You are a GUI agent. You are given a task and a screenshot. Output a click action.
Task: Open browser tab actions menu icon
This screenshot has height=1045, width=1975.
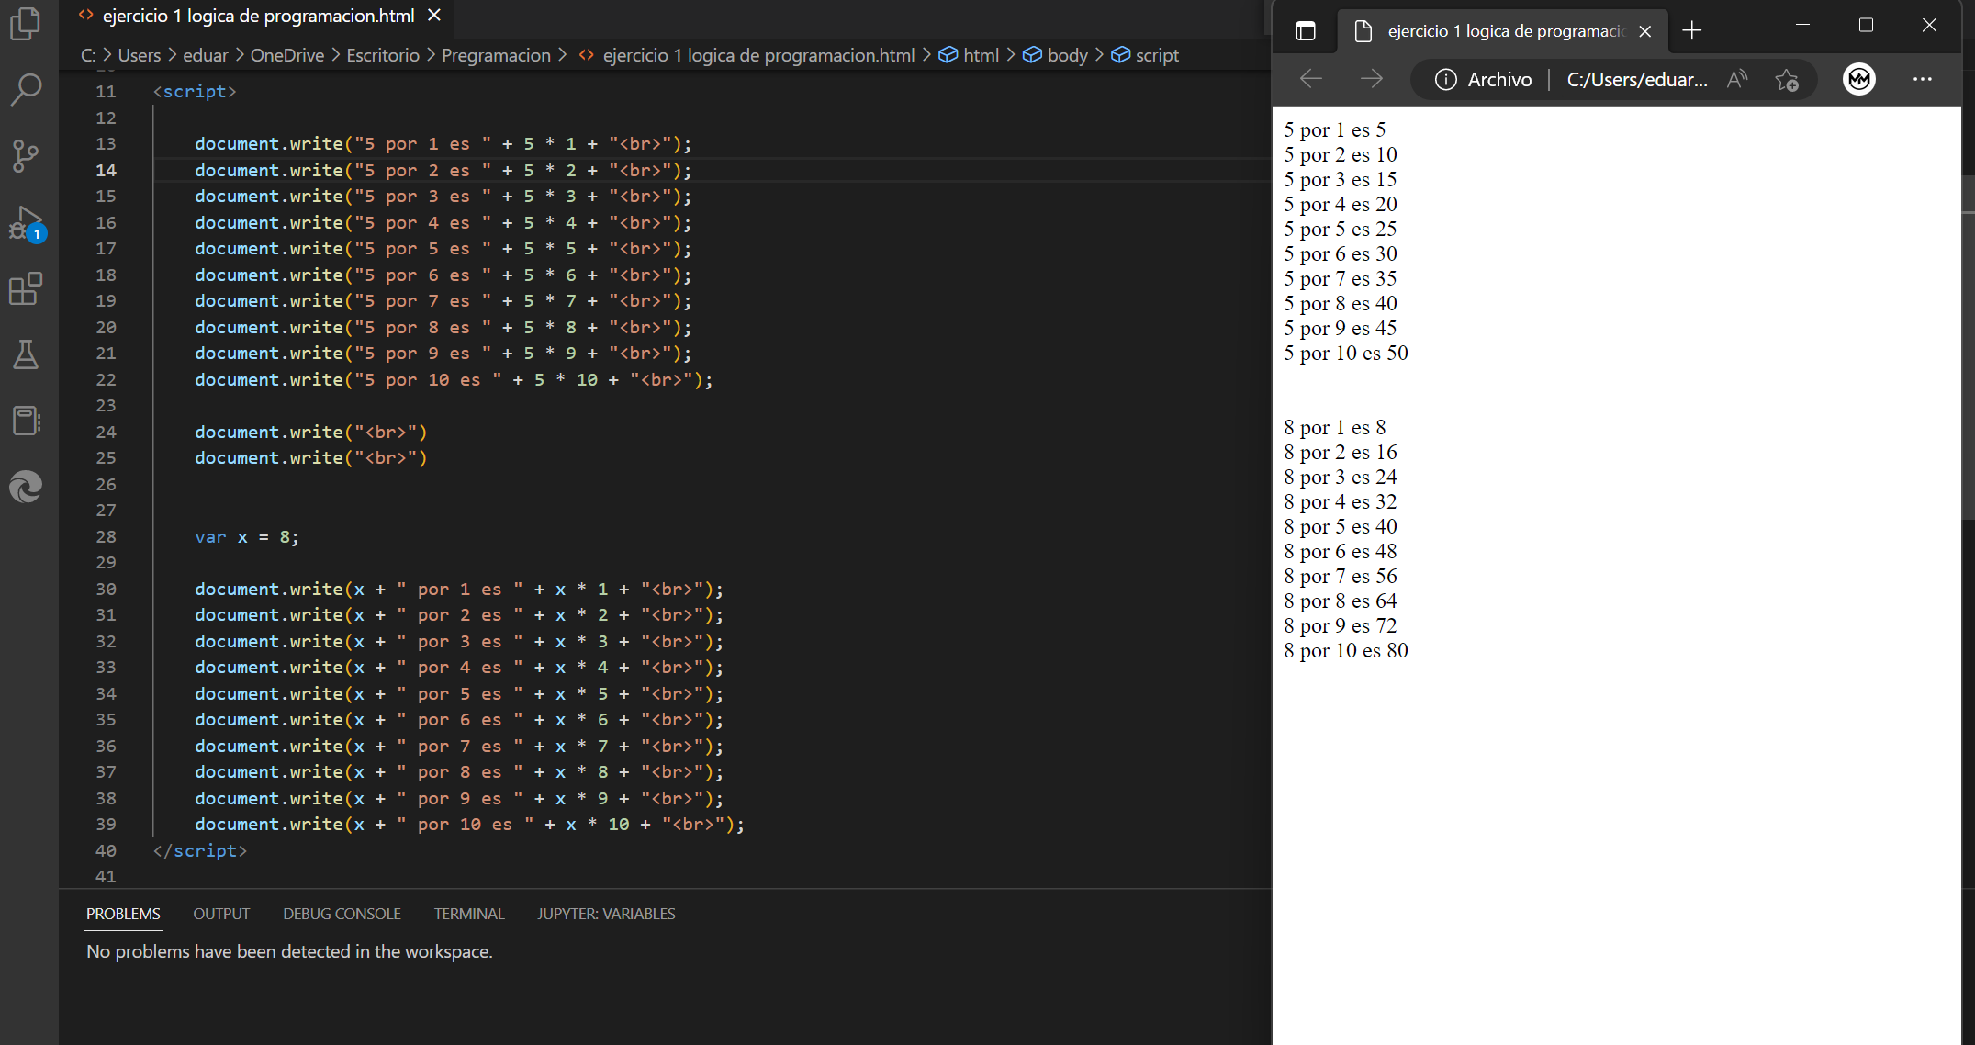click(x=1305, y=31)
